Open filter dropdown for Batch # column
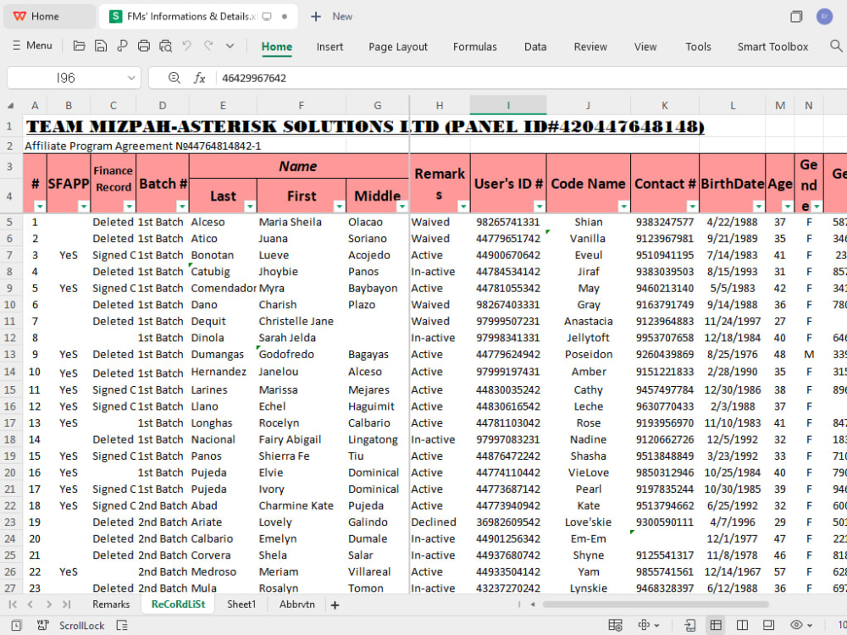This screenshot has height=635, width=847. (182, 207)
